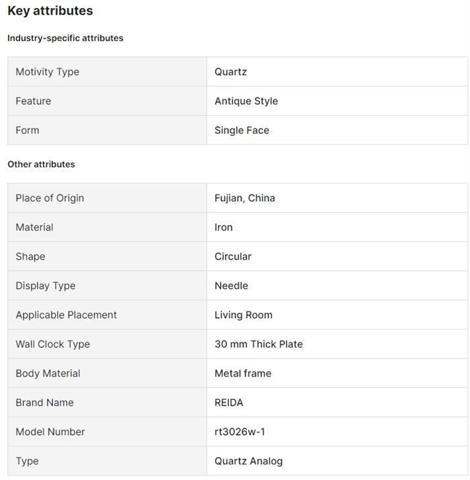This screenshot has height=480, width=470.
Task: Click the Living Room placement value
Action: coord(243,315)
